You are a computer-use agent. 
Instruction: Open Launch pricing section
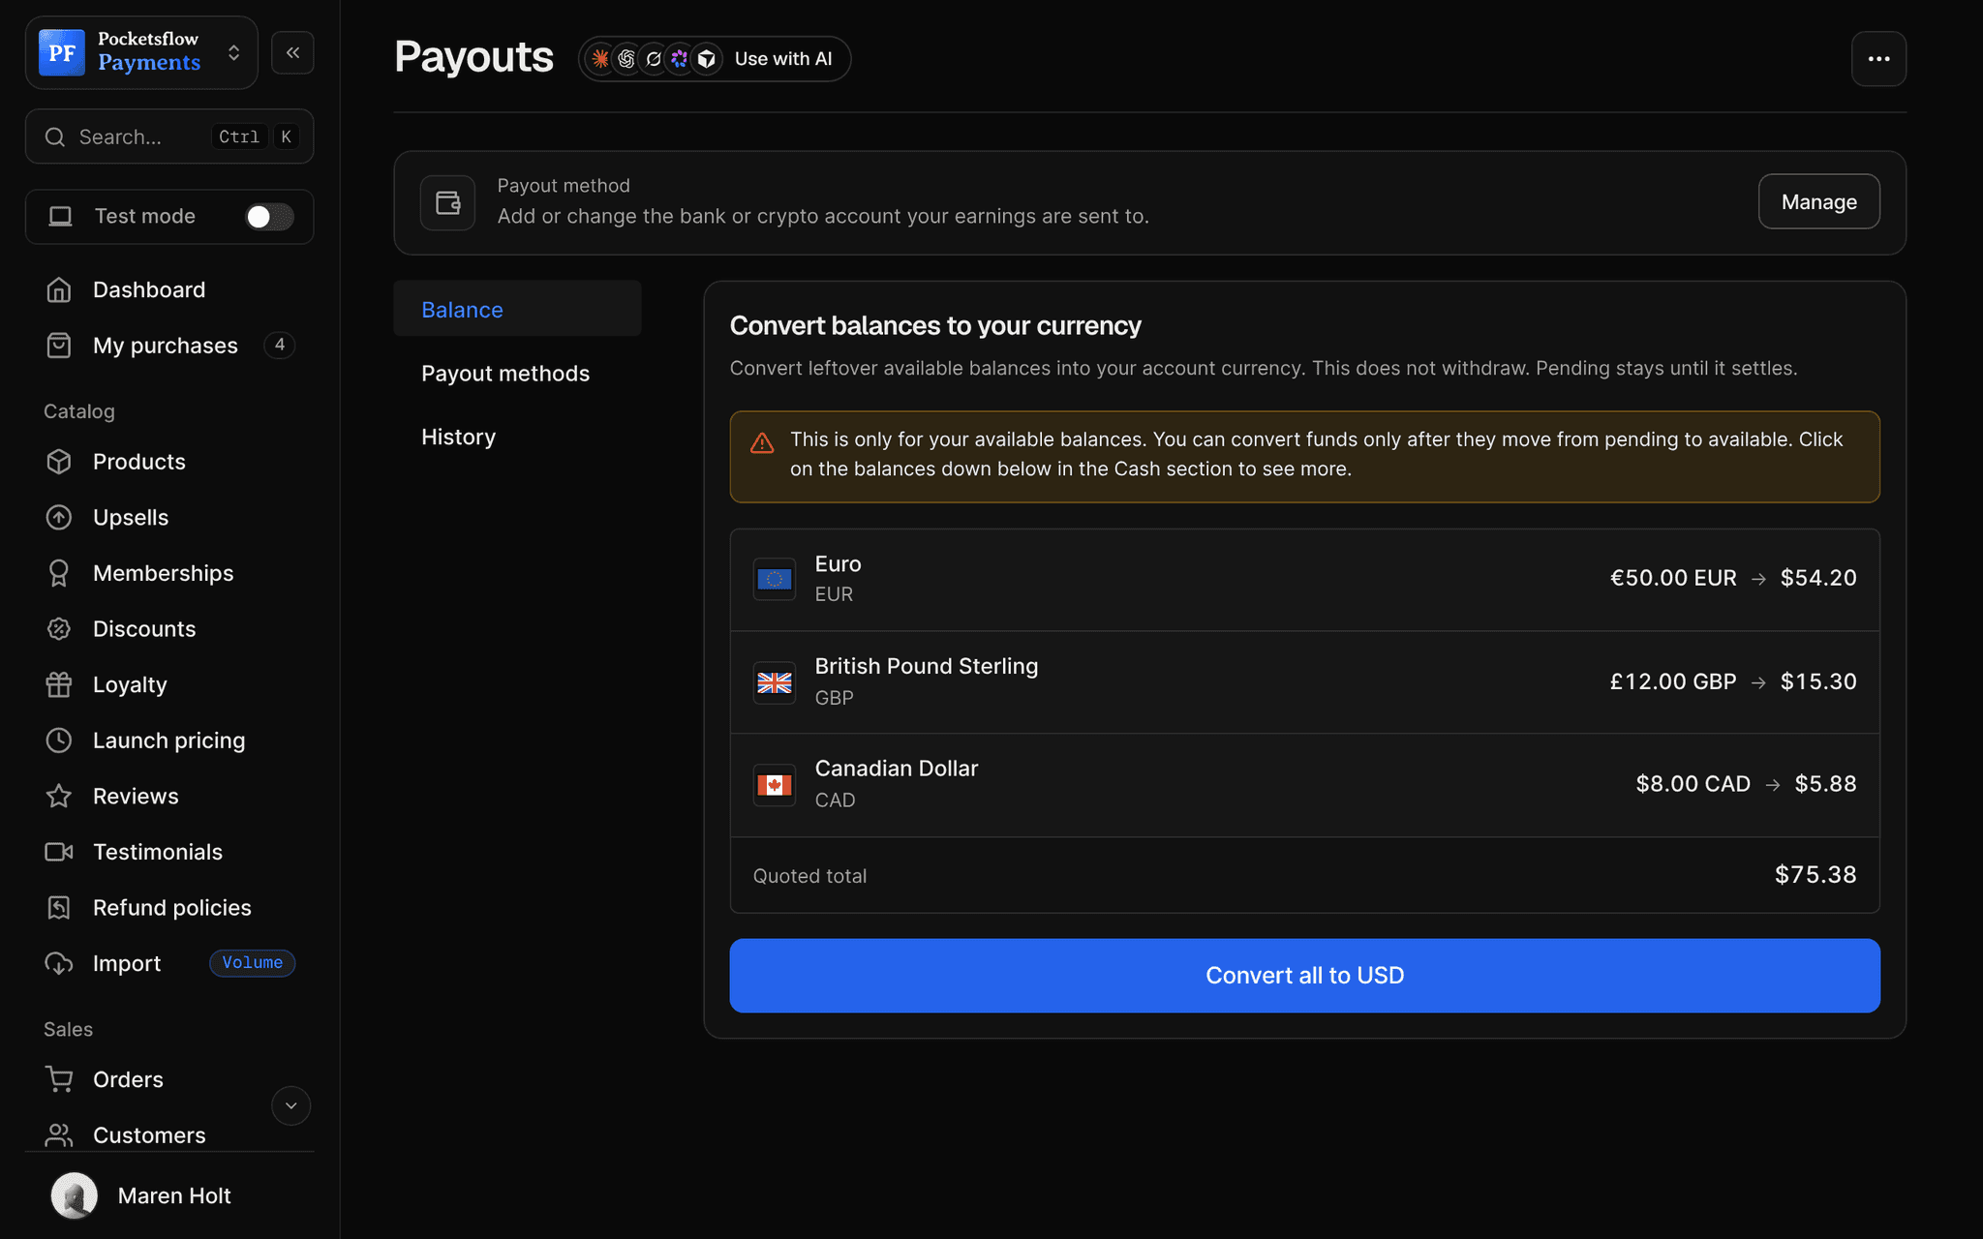(x=169, y=740)
